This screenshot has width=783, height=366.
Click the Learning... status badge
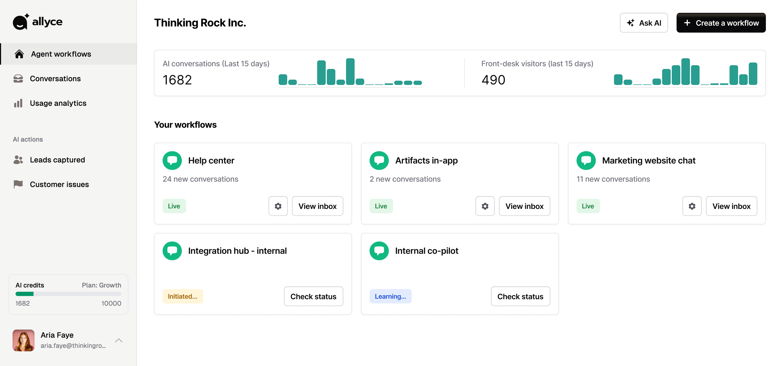pyautogui.click(x=391, y=297)
